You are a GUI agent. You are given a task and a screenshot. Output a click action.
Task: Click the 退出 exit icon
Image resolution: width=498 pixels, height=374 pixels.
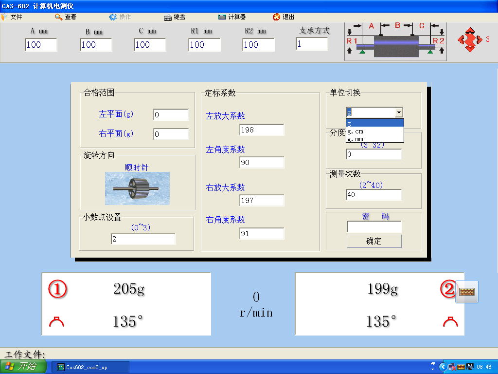point(275,16)
